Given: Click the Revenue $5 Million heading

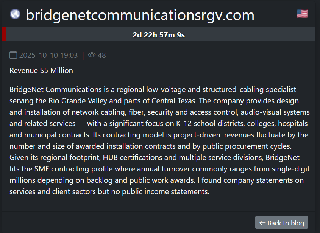Looking at the screenshot, I should coord(41,70).
